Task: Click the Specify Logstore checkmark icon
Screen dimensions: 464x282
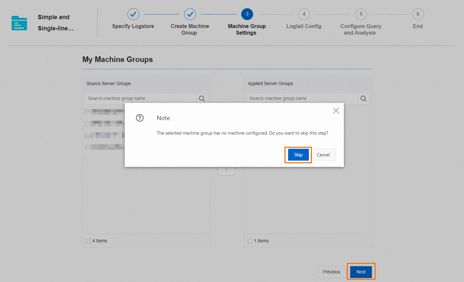Action: [133, 14]
